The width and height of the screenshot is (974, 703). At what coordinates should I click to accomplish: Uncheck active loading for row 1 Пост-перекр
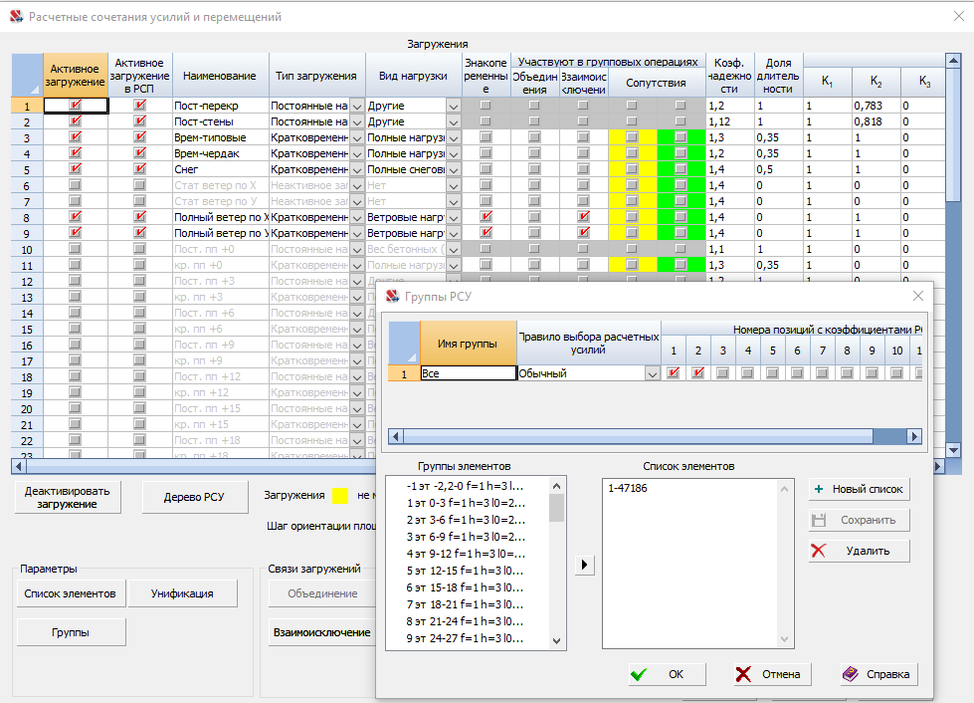tap(76, 105)
